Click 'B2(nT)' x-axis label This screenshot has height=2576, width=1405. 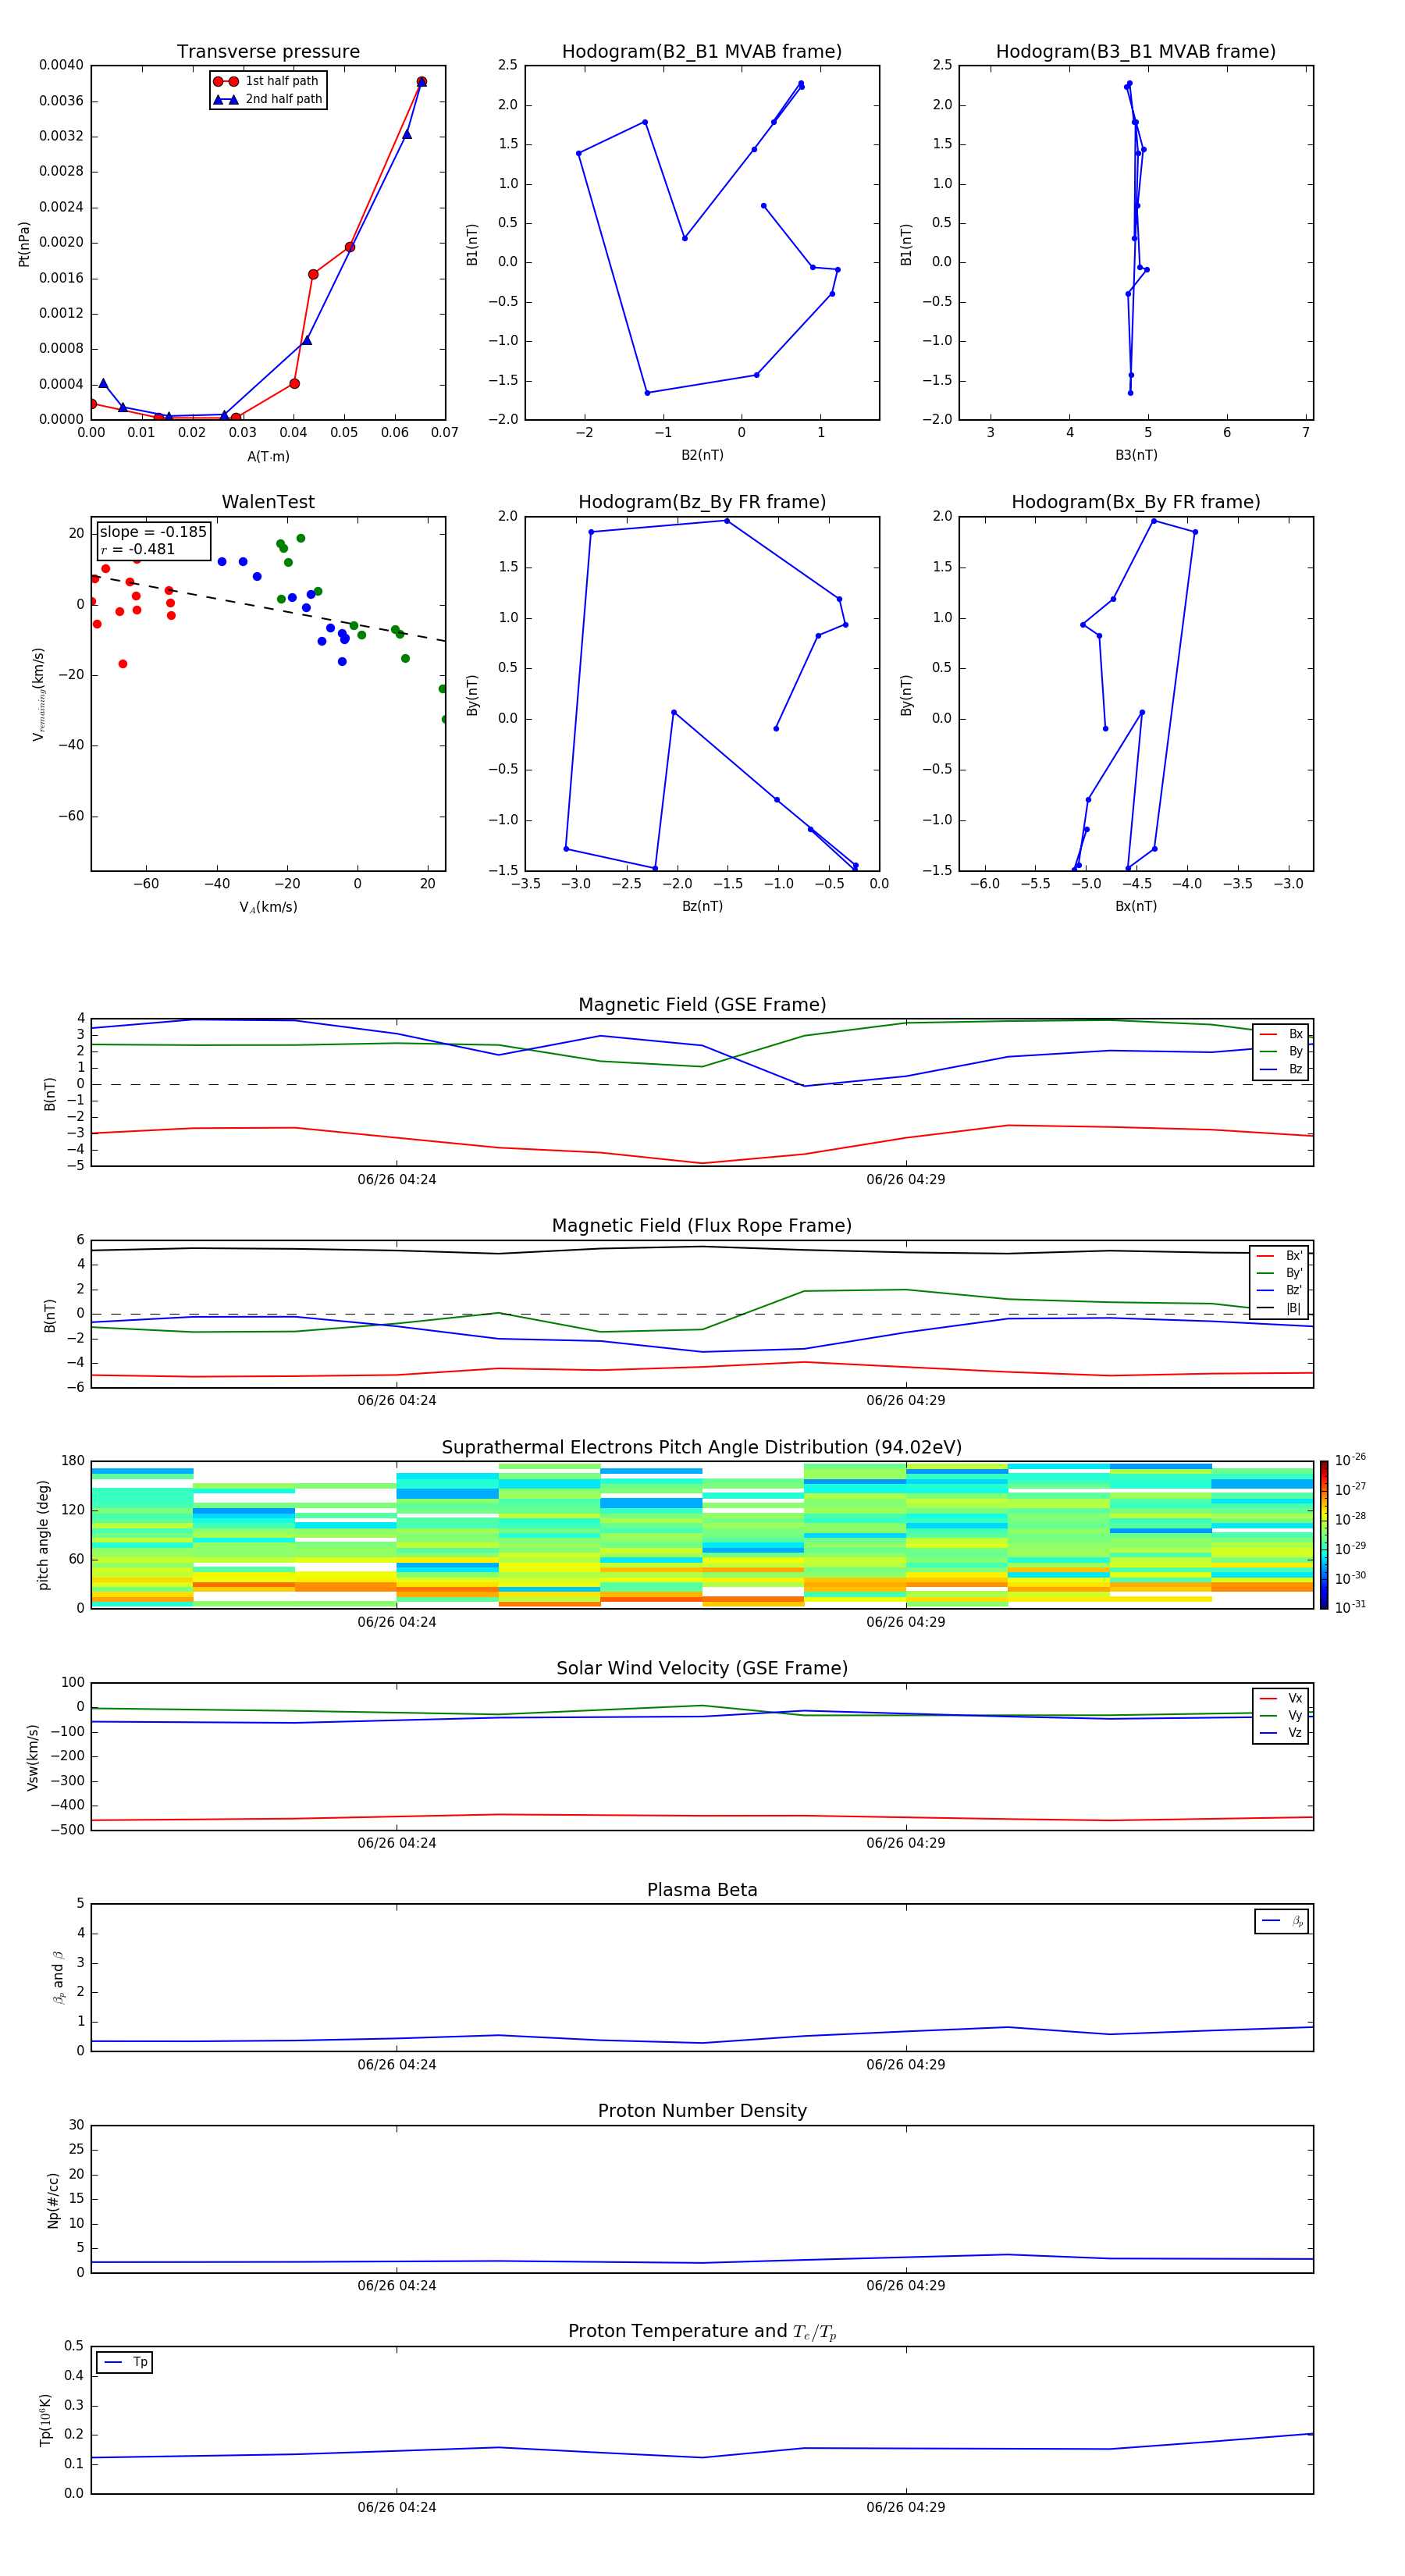point(702,455)
